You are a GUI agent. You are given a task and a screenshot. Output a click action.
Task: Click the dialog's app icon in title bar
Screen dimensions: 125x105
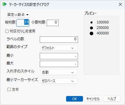pyautogui.click(x=5, y=4)
